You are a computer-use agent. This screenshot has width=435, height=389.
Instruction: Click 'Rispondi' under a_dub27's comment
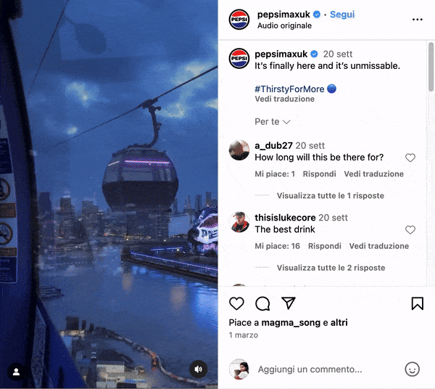[319, 173]
